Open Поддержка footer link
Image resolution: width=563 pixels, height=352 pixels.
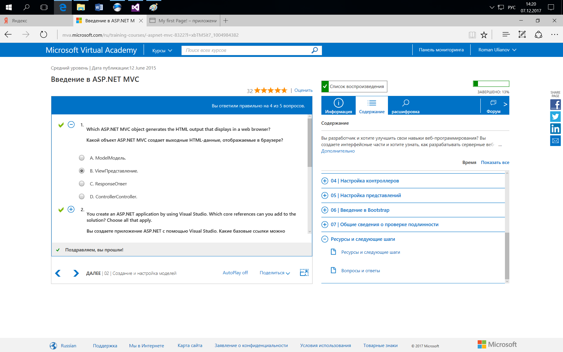click(x=105, y=346)
